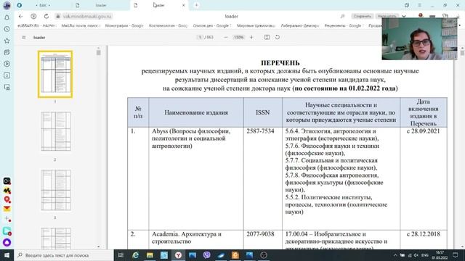Image resolution: width=465 pixels, height=261 pixels.
Task: Toggle the PDF sidebar hamburger menu
Action: pos(24,38)
